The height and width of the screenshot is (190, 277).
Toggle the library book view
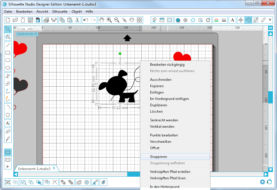coord(8,159)
